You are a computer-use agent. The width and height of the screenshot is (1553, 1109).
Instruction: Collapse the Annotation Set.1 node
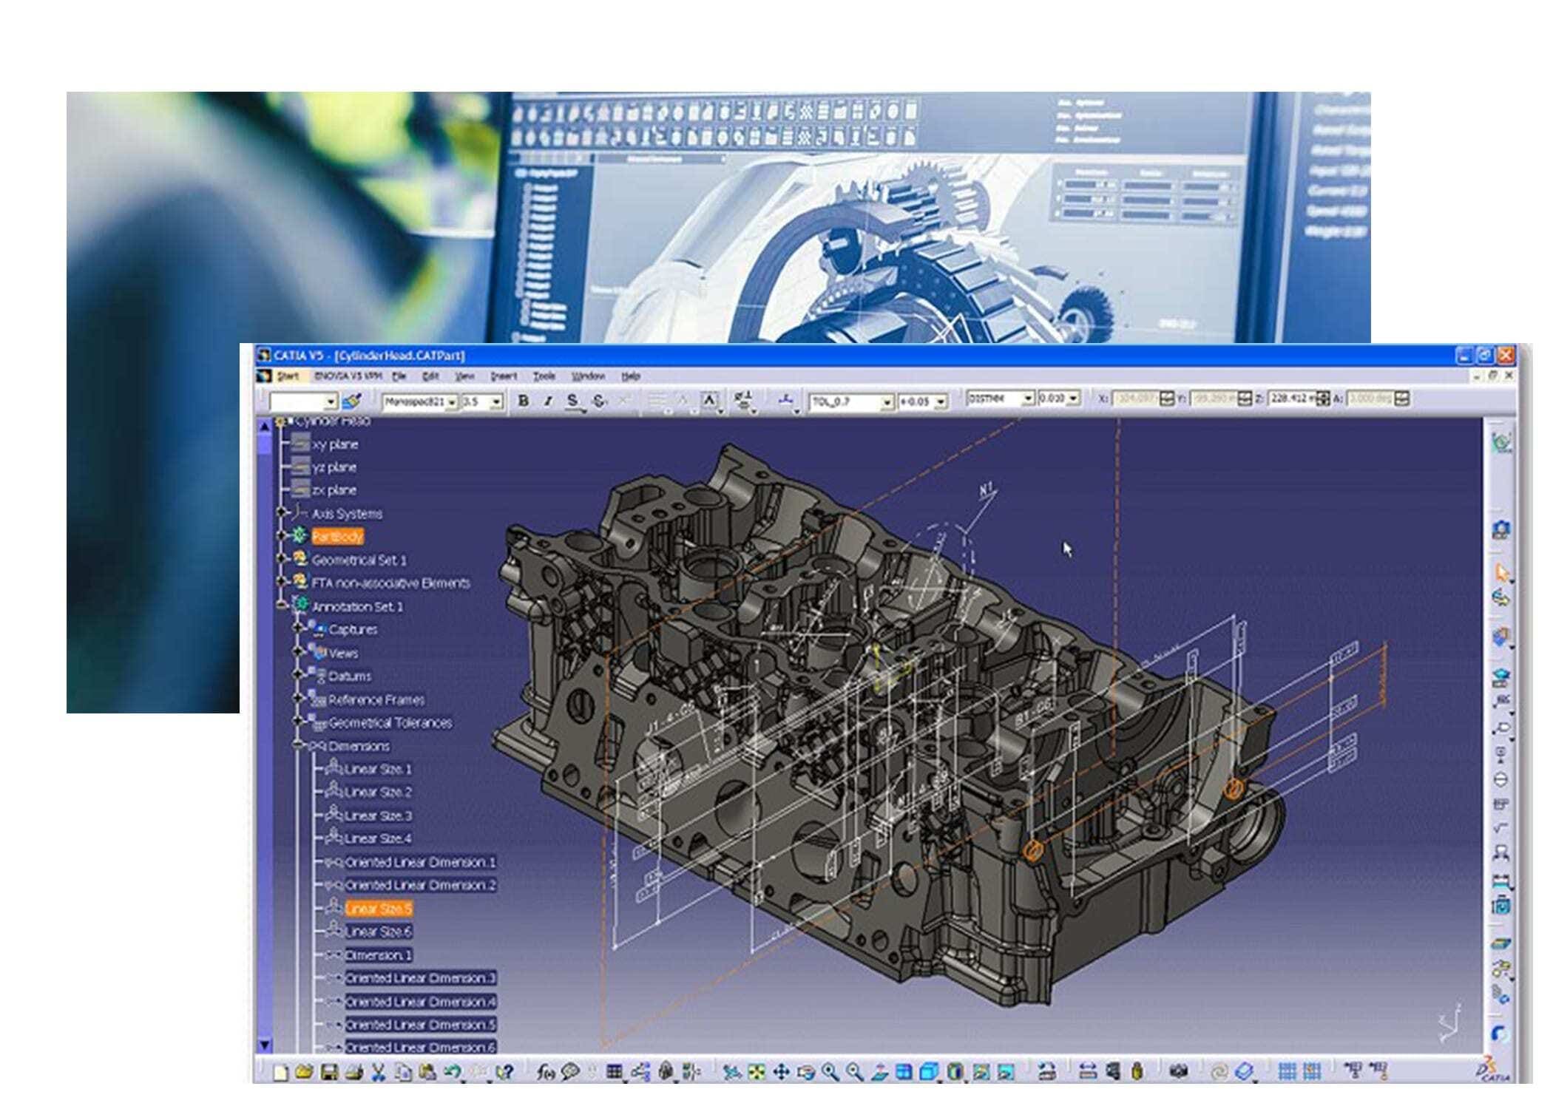click(x=281, y=605)
